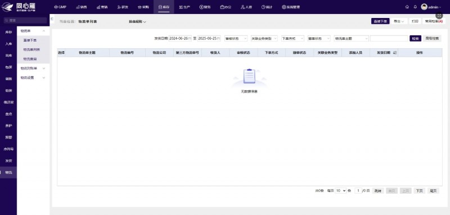This screenshot has width=450, height=215.
Task: Open the GMP module in top navigation
Action: coord(60,7)
